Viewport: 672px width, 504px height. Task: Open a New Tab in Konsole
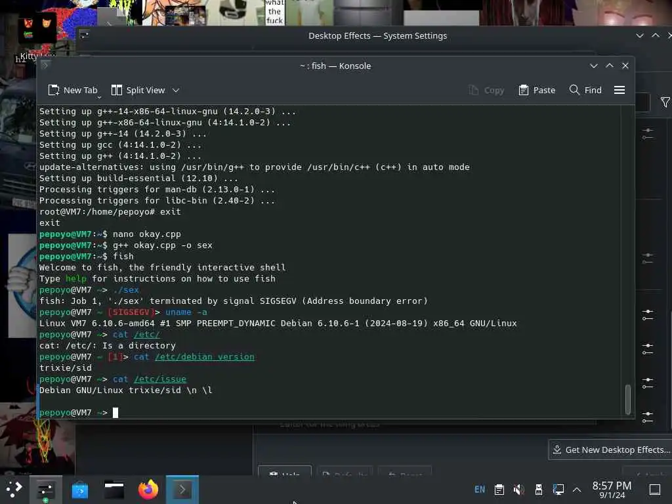(73, 90)
